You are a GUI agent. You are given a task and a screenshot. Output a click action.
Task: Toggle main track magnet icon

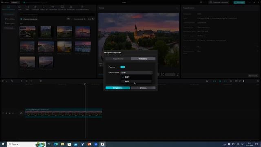(x=215, y=81)
